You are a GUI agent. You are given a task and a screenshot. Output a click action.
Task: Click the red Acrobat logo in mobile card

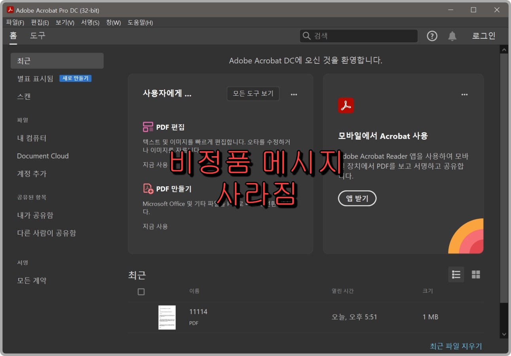click(346, 105)
